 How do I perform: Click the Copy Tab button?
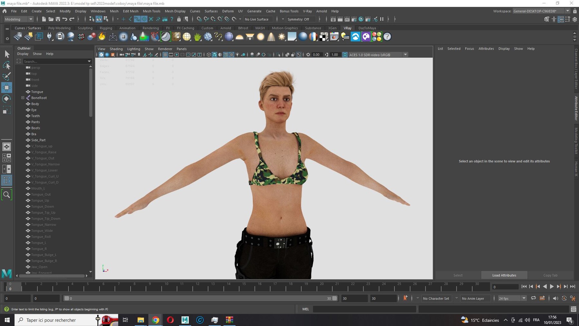pos(550,275)
